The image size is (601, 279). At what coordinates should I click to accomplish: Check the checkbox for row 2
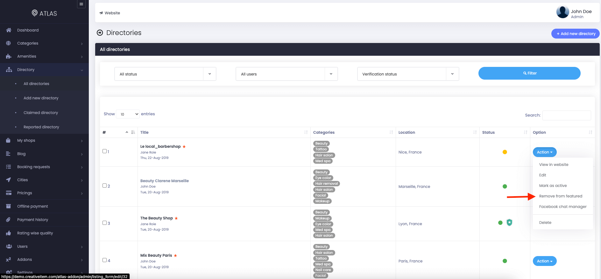104,186
